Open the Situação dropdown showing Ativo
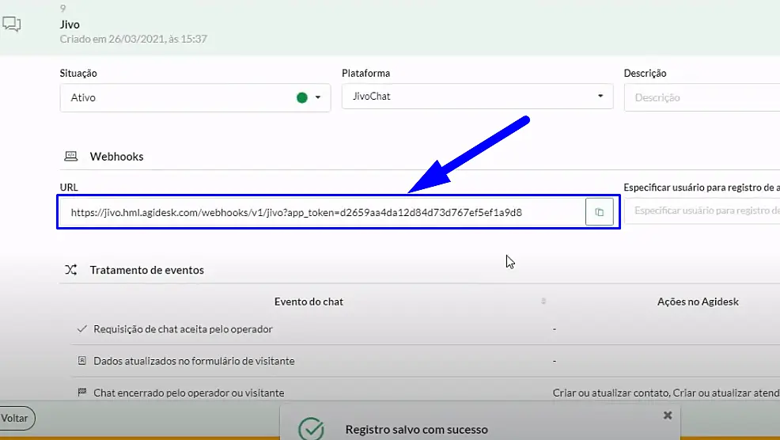 coord(195,97)
